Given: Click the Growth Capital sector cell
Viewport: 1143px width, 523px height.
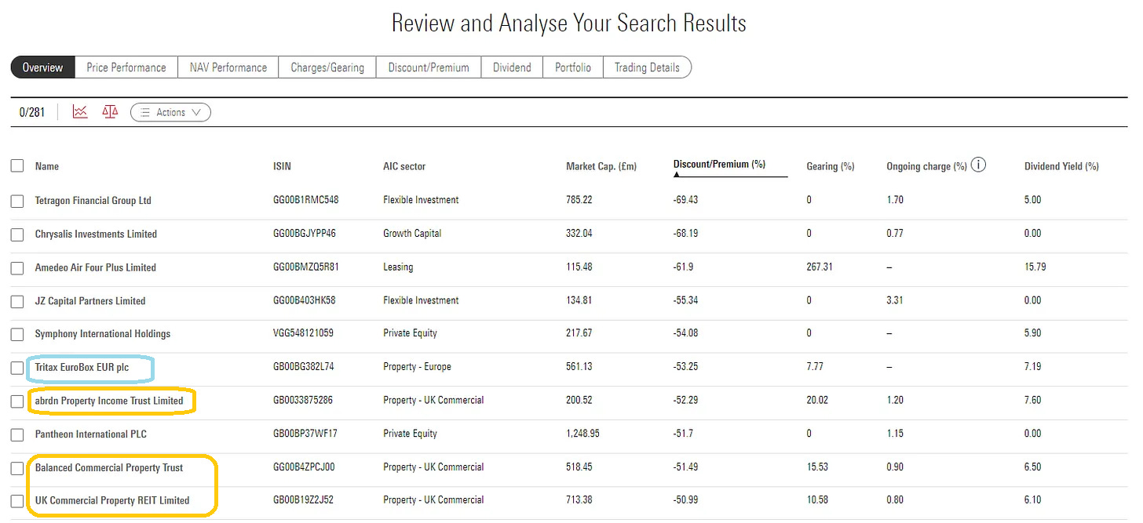Looking at the screenshot, I should coord(412,234).
